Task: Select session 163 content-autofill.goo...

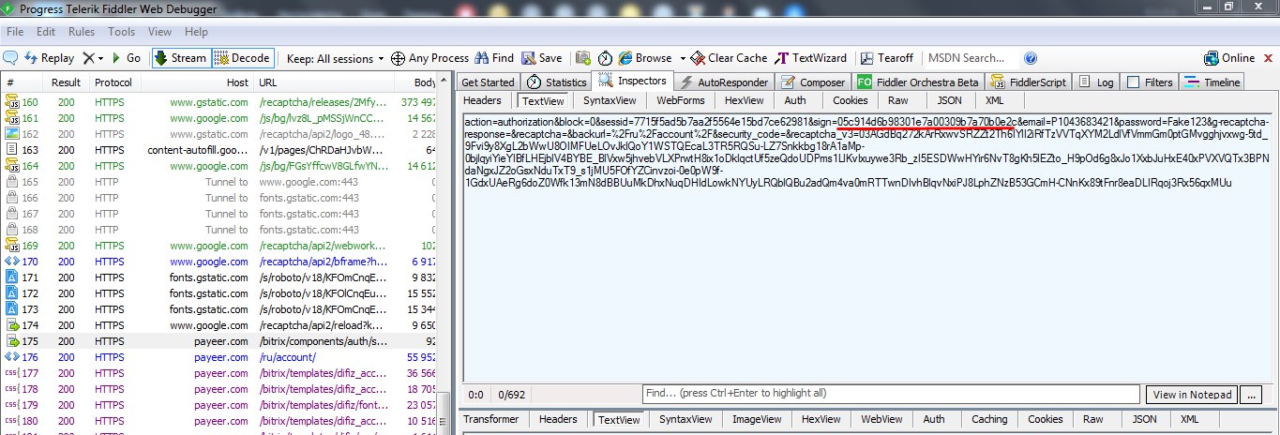Action: (219, 150)
